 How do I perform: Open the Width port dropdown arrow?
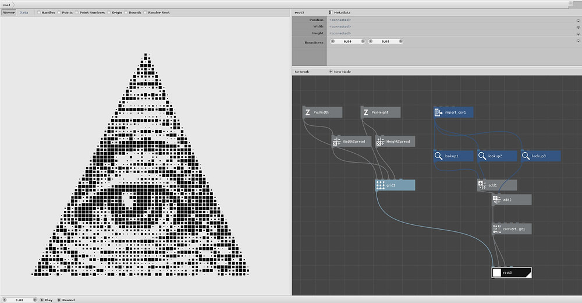click(x=578, y=27)
